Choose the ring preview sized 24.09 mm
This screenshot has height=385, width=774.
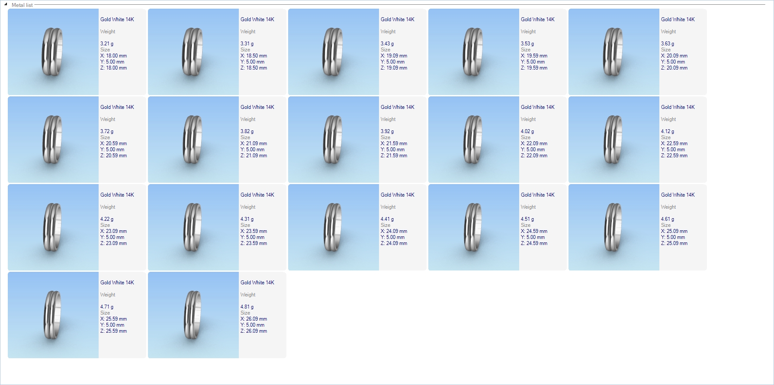click(334, 227)
